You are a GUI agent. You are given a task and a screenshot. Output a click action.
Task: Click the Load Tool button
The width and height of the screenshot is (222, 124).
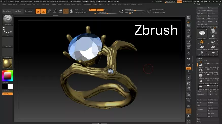click(202, 8)
